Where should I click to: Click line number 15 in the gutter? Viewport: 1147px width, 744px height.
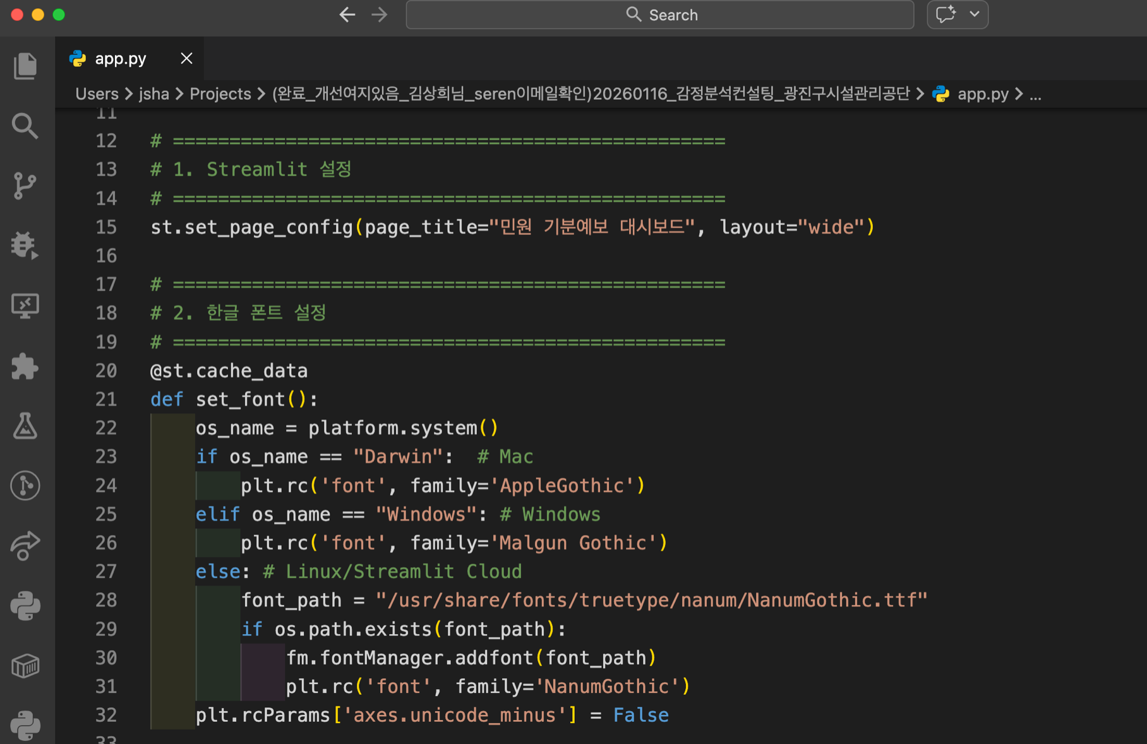pyautogui.click(x=106, y=227)
